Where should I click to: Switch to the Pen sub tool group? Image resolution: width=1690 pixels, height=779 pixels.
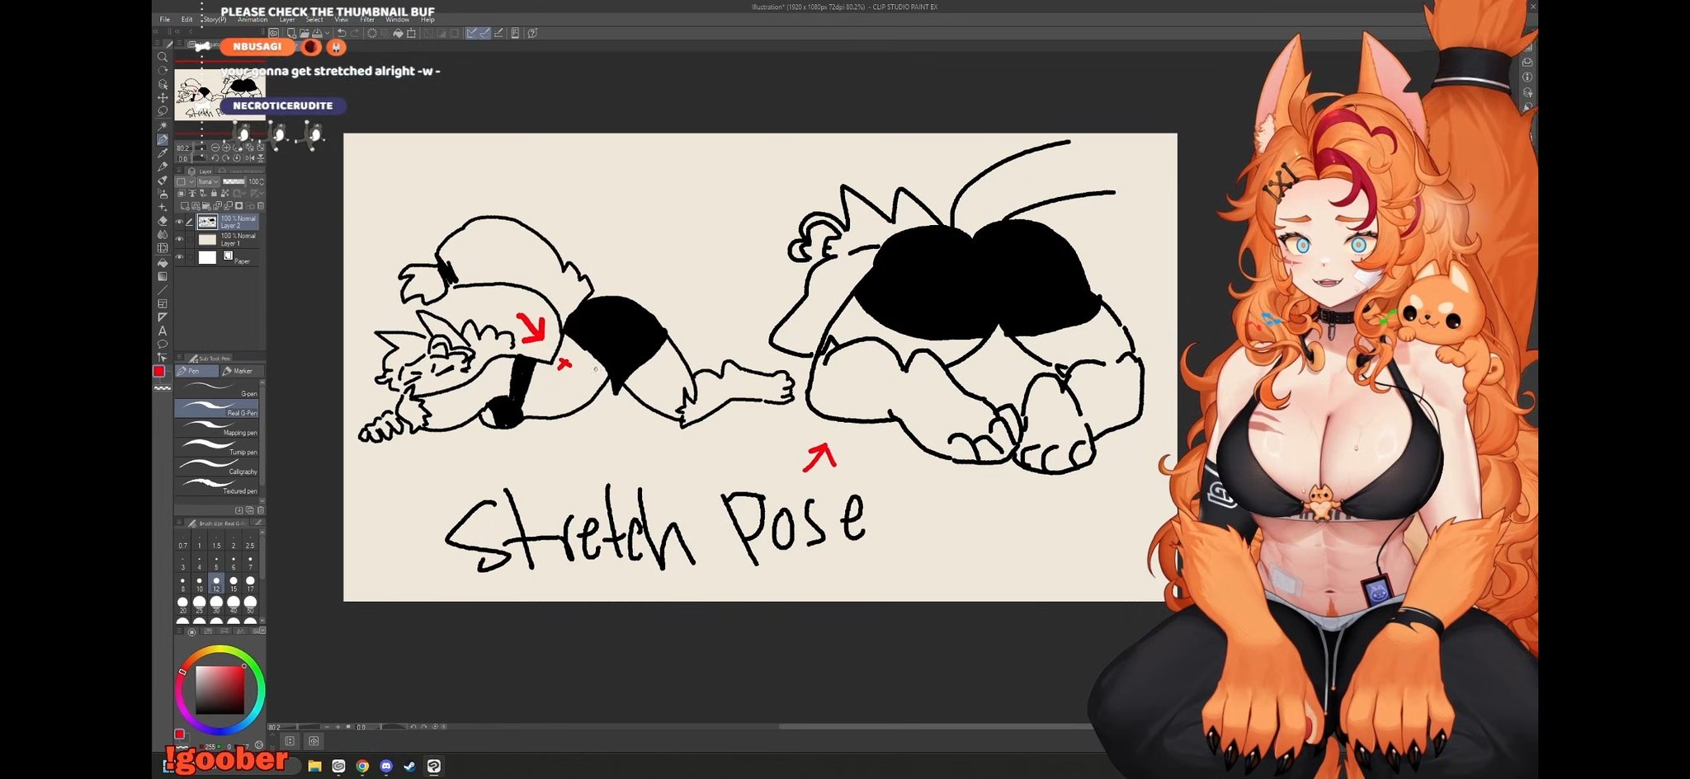pos(197,371)
